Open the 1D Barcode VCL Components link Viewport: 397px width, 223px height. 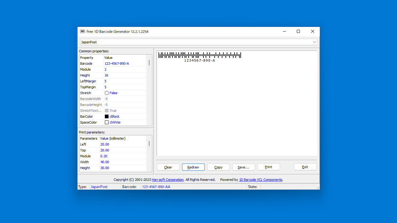coord(261,180)
